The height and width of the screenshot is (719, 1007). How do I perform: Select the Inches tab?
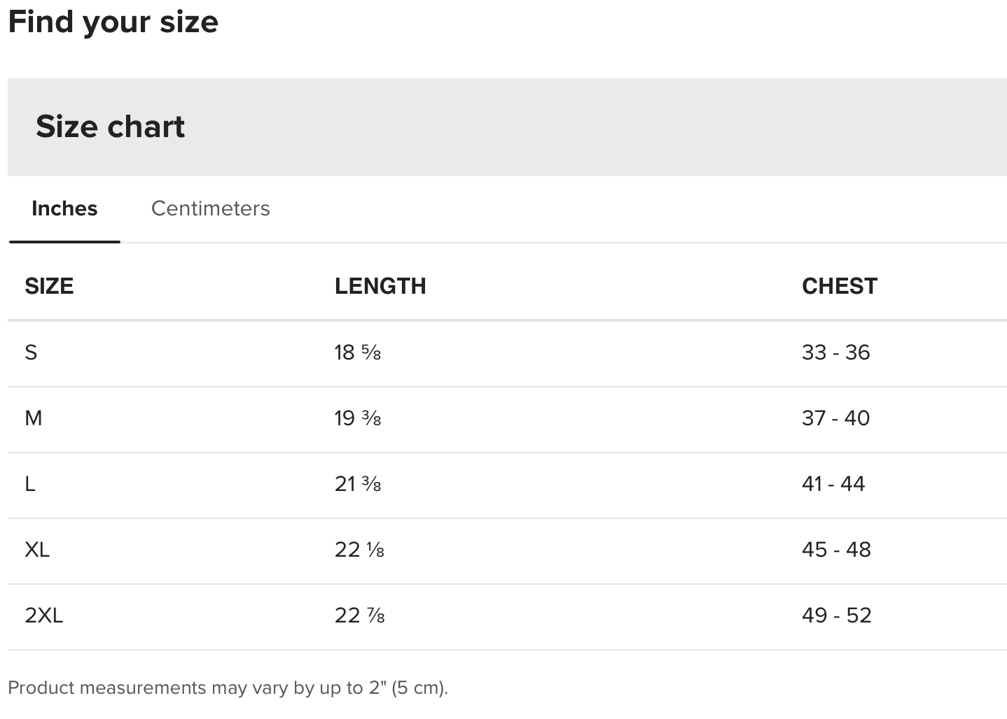click(64, 208)
